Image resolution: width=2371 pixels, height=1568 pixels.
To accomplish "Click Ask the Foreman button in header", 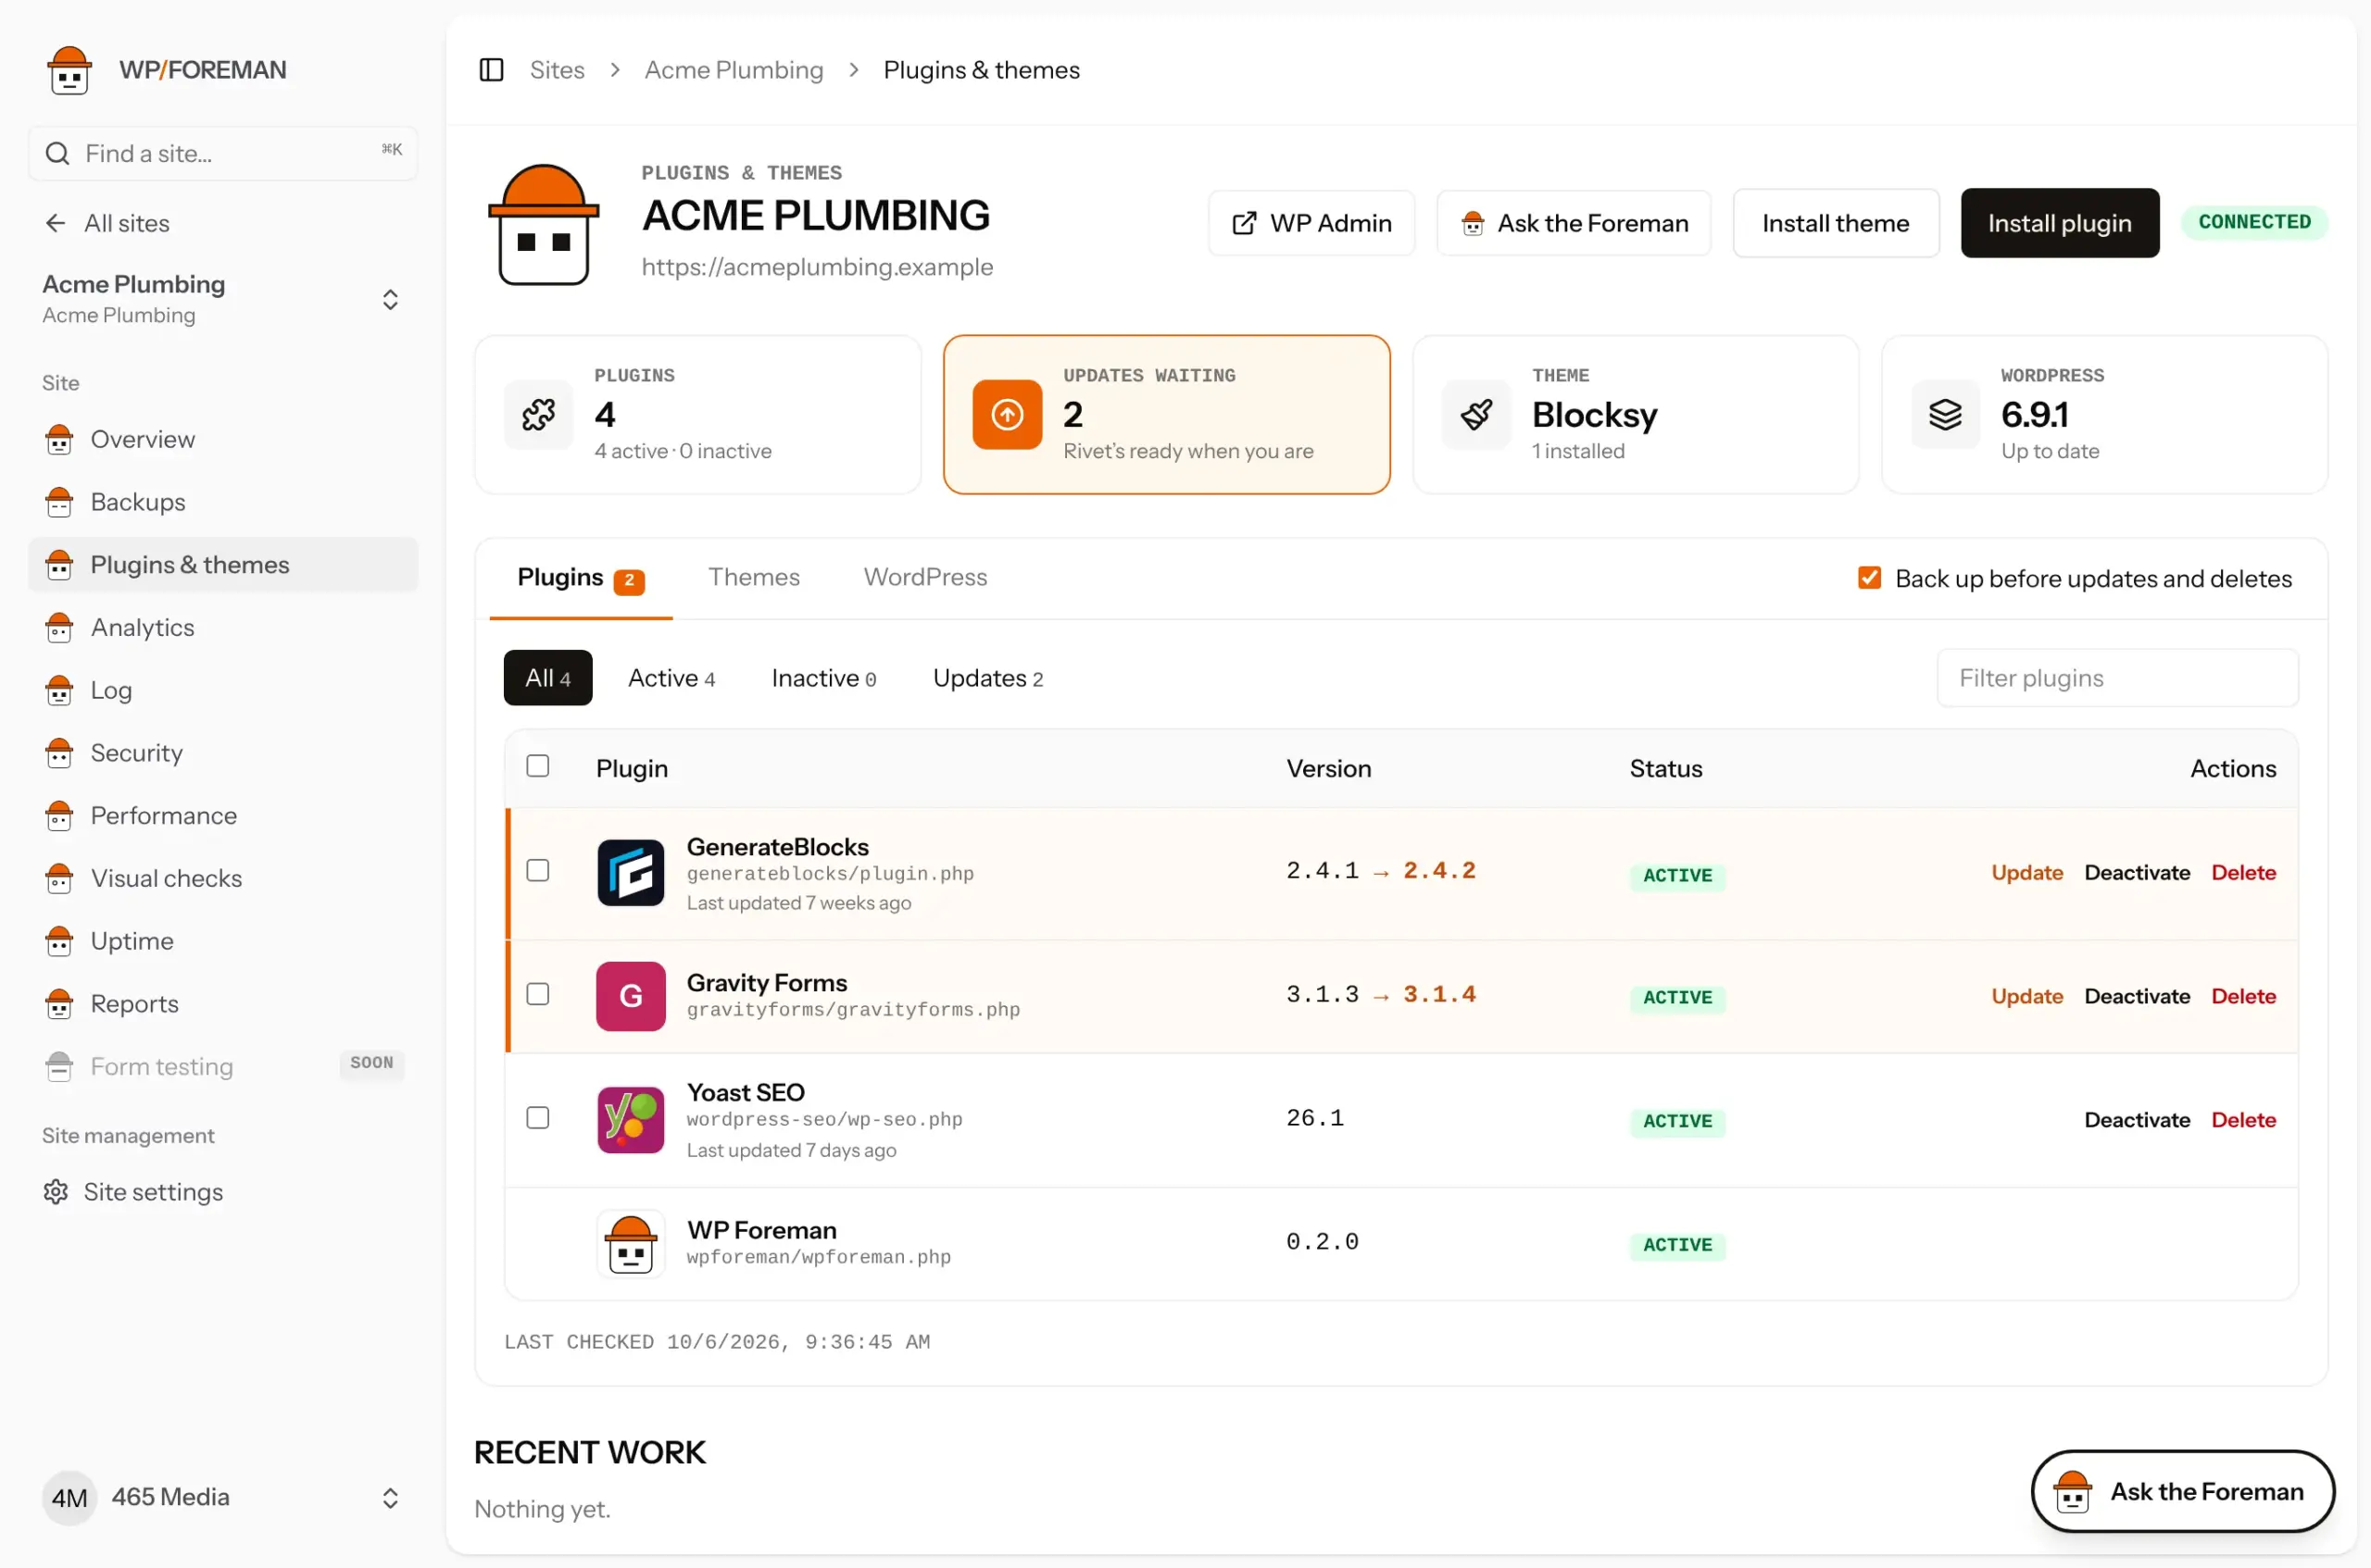I will coord(1574,223).
